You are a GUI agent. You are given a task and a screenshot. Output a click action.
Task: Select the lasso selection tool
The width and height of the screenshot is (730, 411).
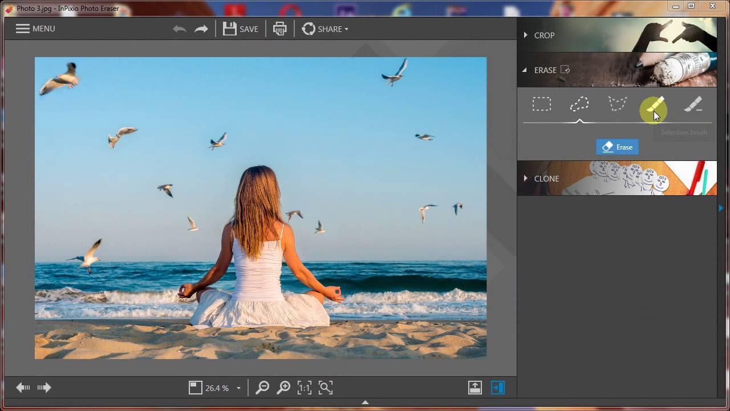click(x=579, y=104)
